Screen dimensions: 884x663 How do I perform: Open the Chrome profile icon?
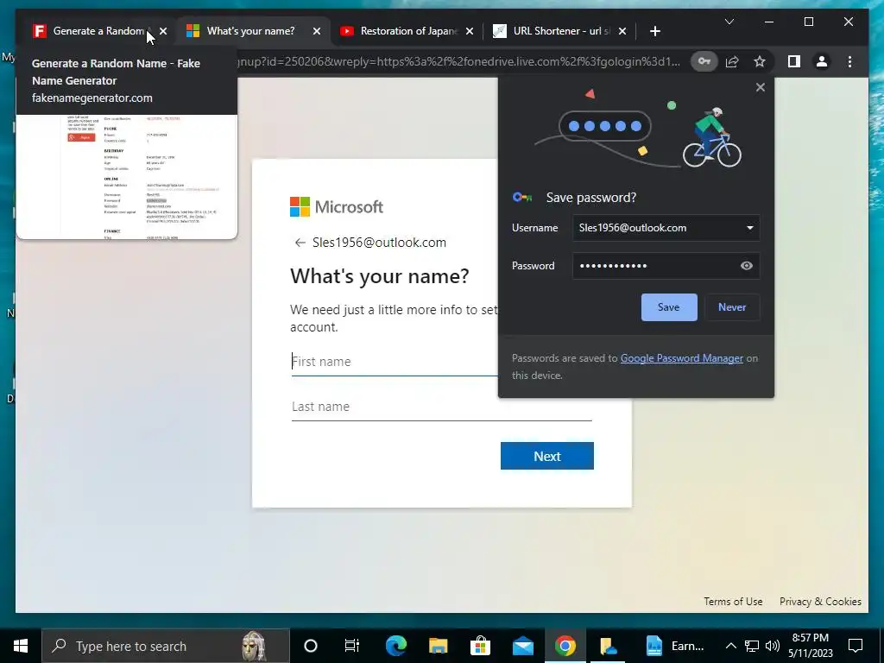pyautogui.click(x=822, y=61)
